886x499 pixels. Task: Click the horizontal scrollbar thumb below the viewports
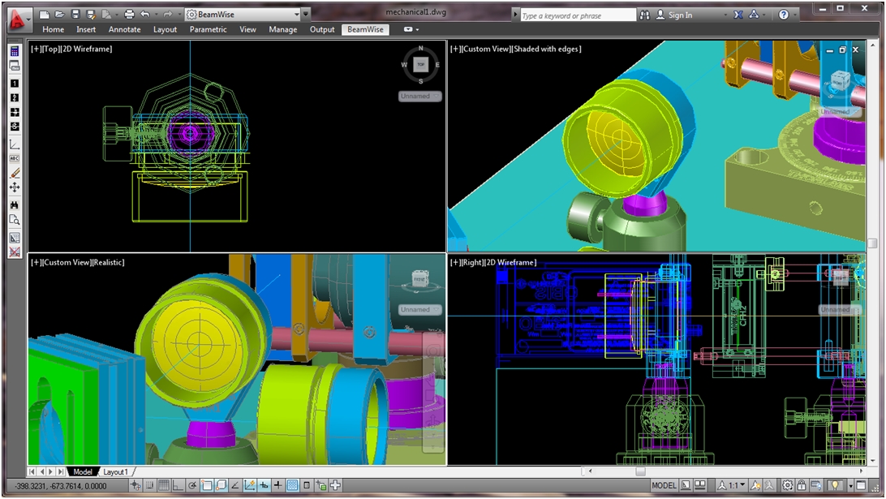pyautogui.click(x=640, y=471)
